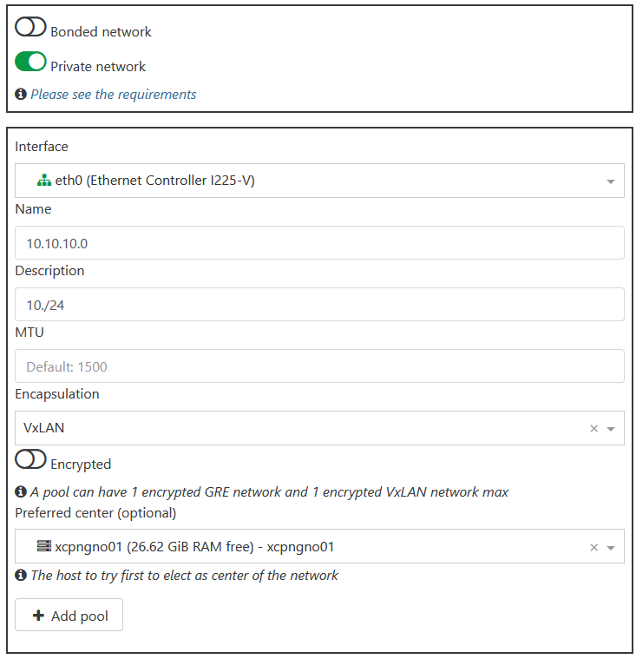Viewport: 636px width, 659px height.
Task: Clear the preferred center xcpngno01 selection
Action: point(593,547)
